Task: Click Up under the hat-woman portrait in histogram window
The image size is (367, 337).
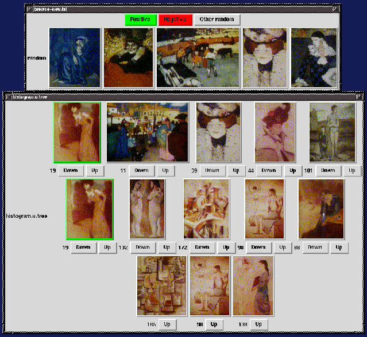Action: 236,171
